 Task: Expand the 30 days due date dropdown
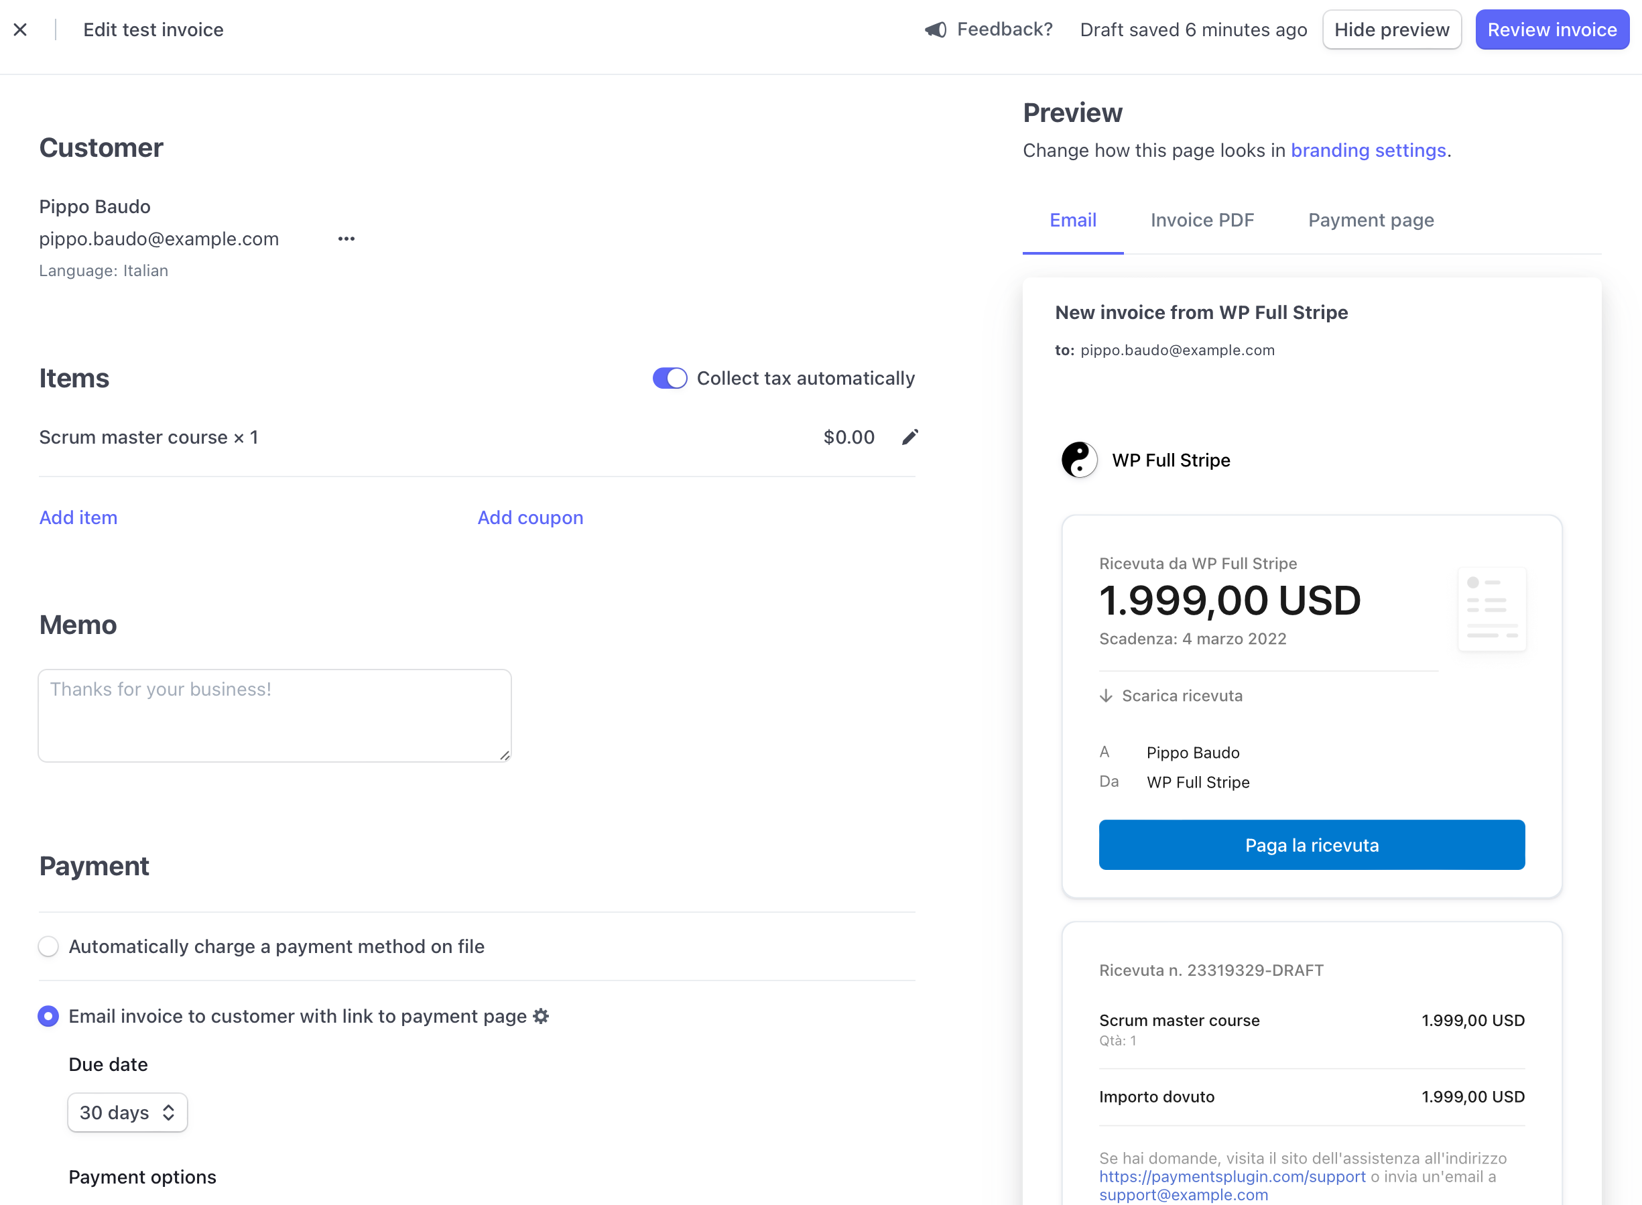(127, 1113)
